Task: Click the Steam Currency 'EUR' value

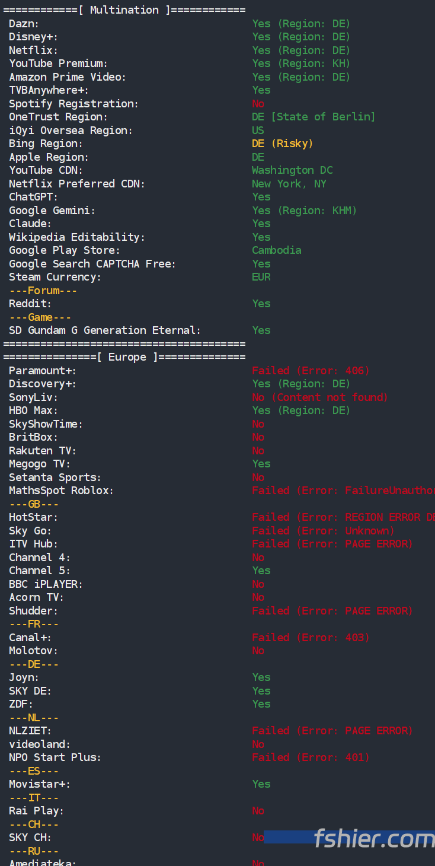Action: (x=261, y=277)
